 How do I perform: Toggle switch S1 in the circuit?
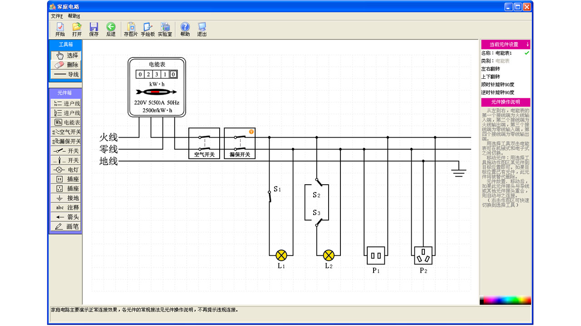tap(269, 197)
